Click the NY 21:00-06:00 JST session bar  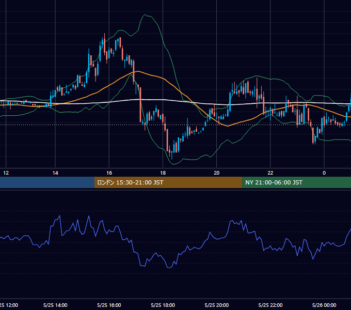(x=297, y=182)
